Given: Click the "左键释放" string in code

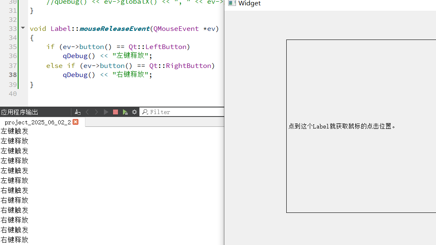Looking at the screenshot, I should 130,56.
